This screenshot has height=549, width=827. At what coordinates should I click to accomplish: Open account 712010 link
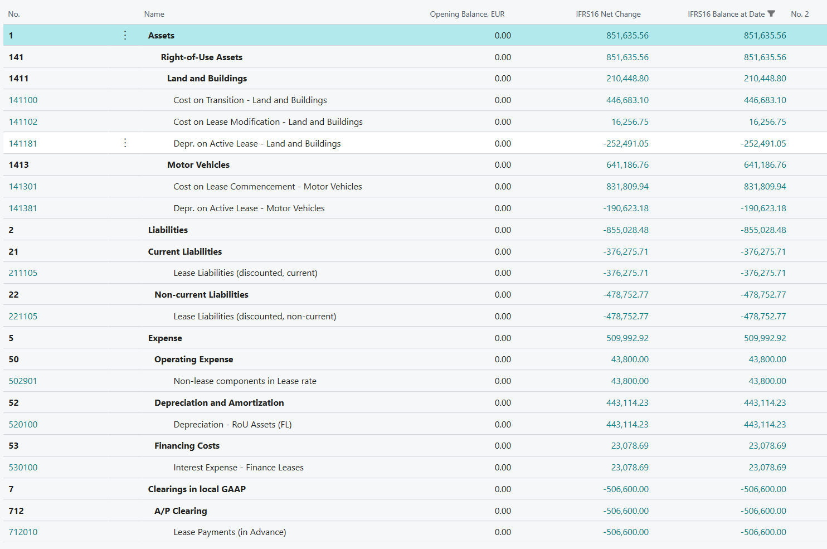point(23,532)
